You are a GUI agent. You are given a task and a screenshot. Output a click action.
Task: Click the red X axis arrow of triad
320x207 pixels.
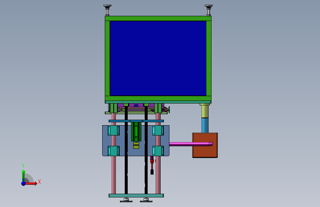click(31, 183)
